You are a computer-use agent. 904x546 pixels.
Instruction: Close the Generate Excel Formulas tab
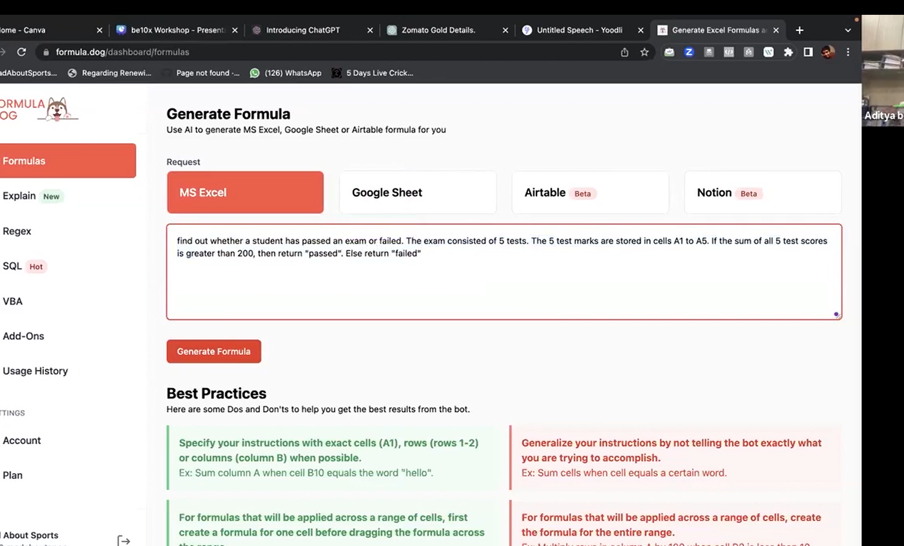click(776, 30)
